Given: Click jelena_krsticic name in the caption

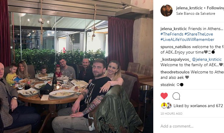Looking at the screenshot, I should tap(174, 29).
